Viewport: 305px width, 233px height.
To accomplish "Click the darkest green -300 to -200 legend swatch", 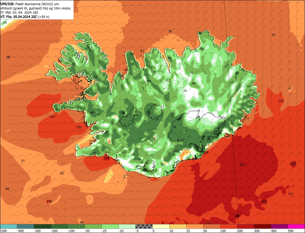I will 42,226.
